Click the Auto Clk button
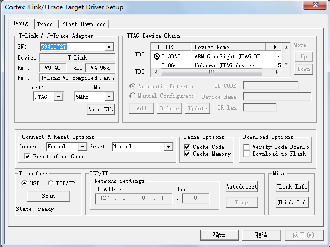This screenshot has width=330, height=247. coord(101,109)
